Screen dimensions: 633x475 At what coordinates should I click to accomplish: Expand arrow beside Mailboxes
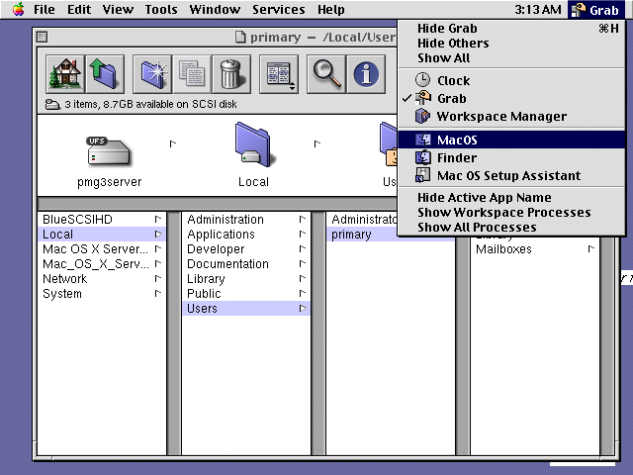[x=591, y=248]
